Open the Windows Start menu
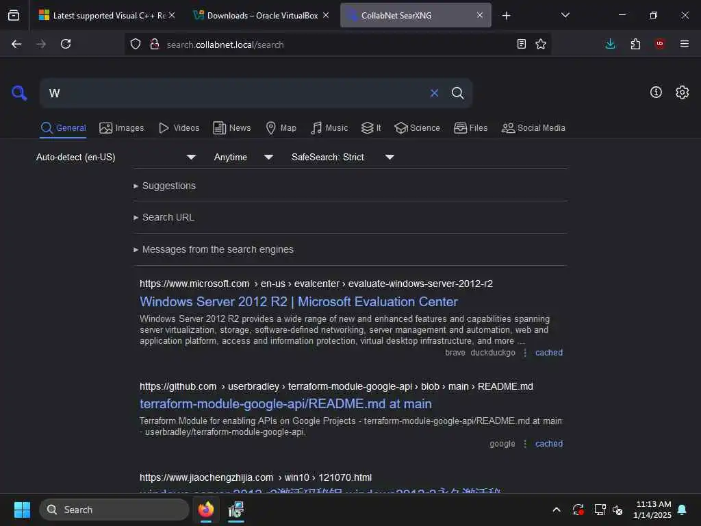This screenshot has width=701, height=526. click(22, 510)
